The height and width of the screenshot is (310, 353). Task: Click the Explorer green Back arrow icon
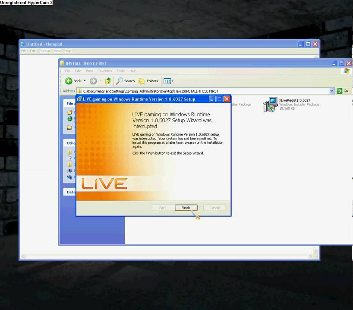[69, 81]
